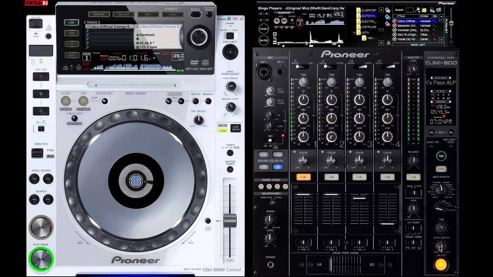Viewport: 493px width, 277px height.
Task: Click the Hot Cue C button
Action: (x=41, y=111)
